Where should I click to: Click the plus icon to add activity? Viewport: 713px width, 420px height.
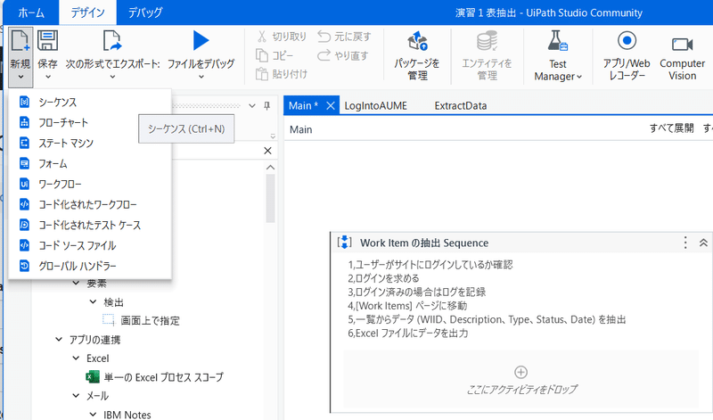520,372
